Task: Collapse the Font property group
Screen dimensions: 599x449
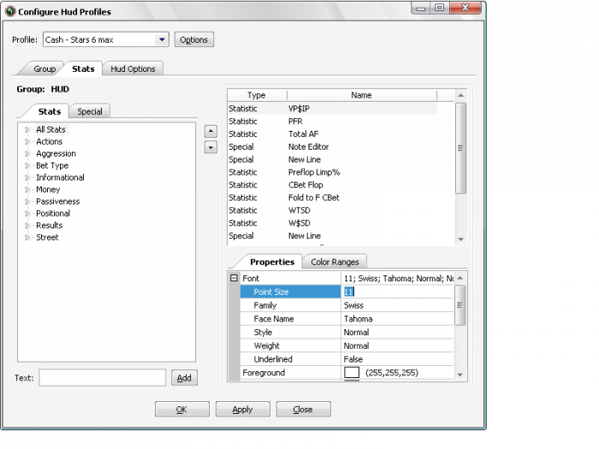Action: [x=234, y=279]
